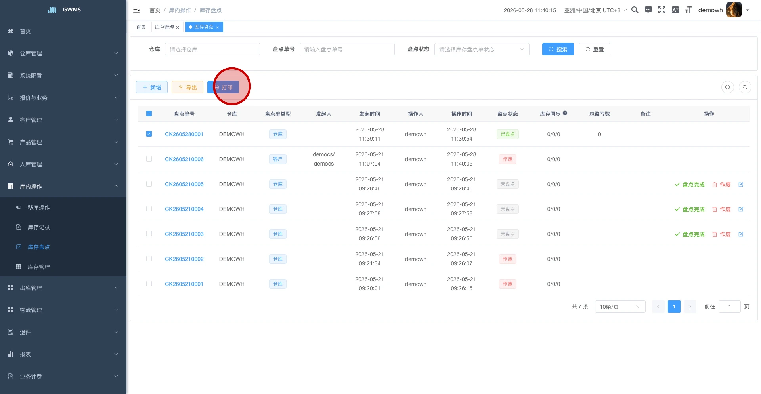
Task: Go to 首页 in the sidebar
Action: coord(63,31)
